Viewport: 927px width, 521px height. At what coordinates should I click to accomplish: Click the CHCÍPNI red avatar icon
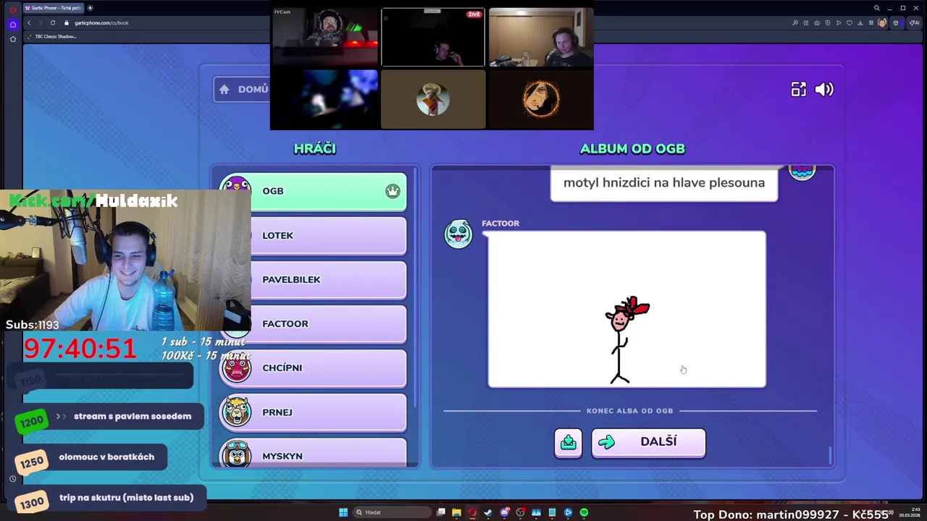[x=236, y=368]
